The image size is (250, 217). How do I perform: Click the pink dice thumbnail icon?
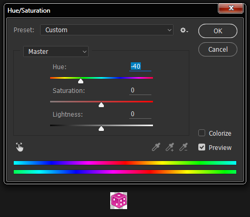[119, 201]
